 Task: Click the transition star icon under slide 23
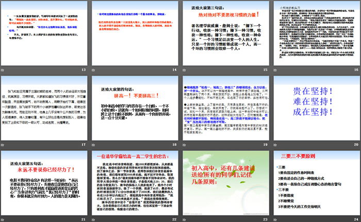pyautogui.click(x=184, y=220)
